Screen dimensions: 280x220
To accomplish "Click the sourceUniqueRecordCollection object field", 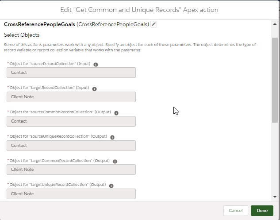I will (x=71, y=145).
